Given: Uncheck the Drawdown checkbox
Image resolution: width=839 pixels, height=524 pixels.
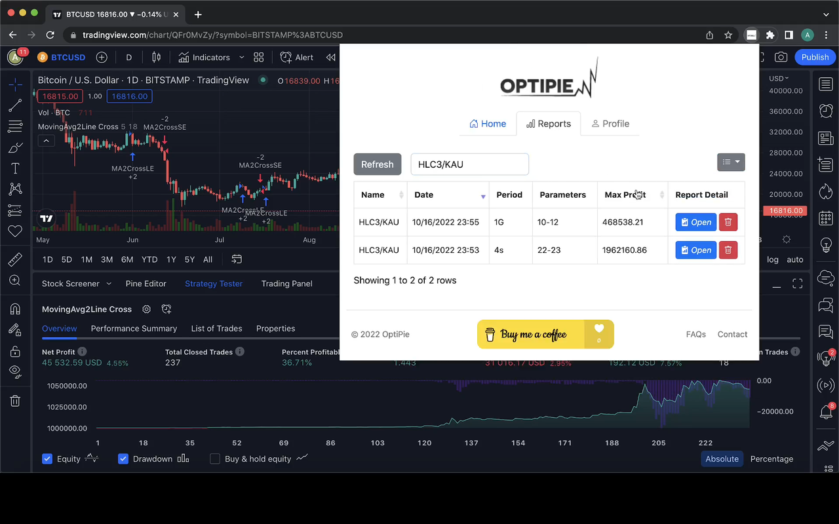Looking at the screenshot, I should [x=123, y=458].
